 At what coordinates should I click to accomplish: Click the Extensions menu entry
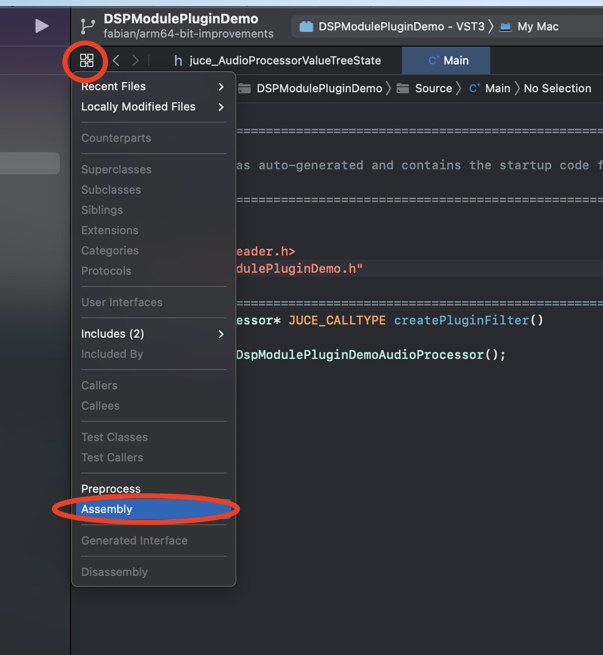(154, 231)
